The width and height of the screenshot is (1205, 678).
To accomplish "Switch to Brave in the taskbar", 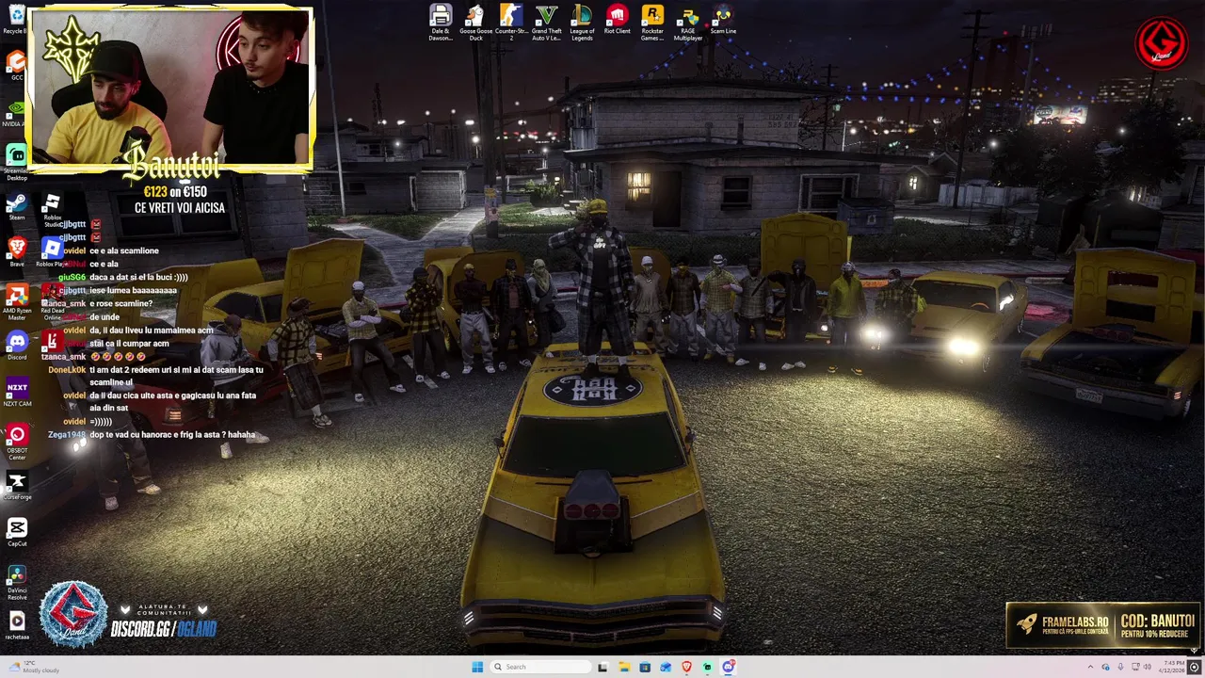I will [x=686, y=667].
